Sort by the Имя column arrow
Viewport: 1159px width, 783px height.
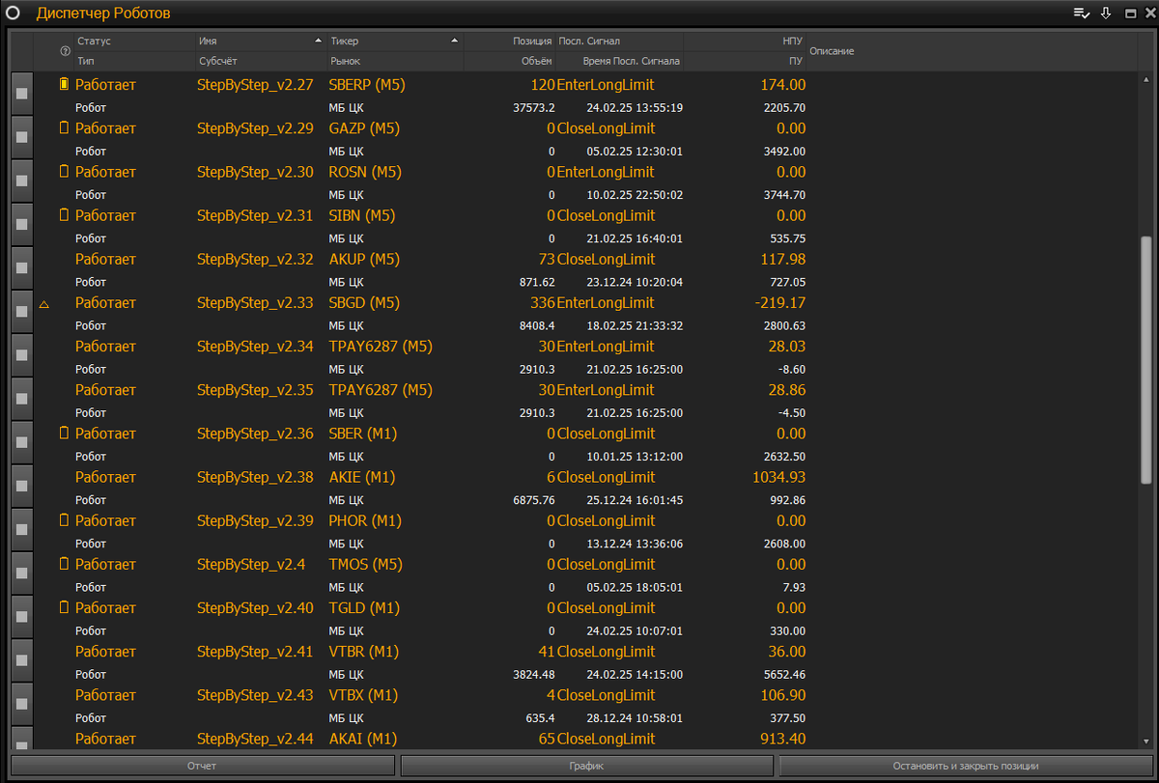[319, 42]
